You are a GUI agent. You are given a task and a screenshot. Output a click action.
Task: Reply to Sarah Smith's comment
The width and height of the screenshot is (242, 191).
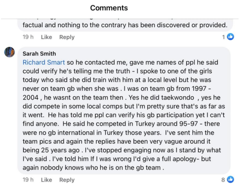point(67,180)
